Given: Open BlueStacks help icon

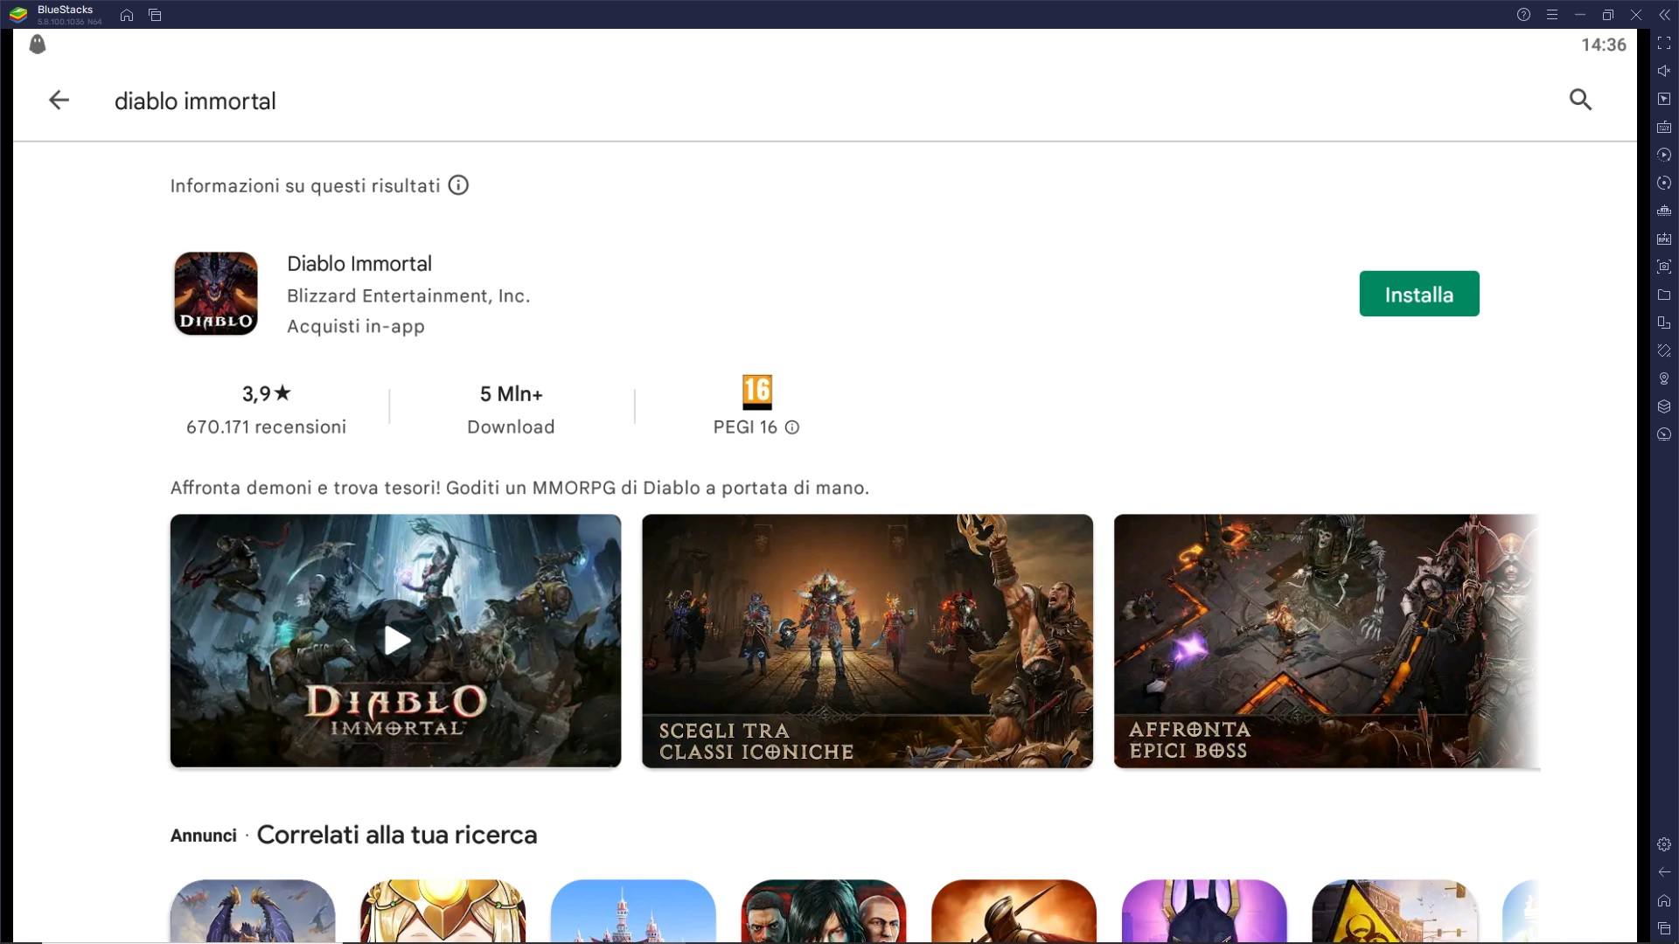Looking at the screenshot, I should (1523, 15).
